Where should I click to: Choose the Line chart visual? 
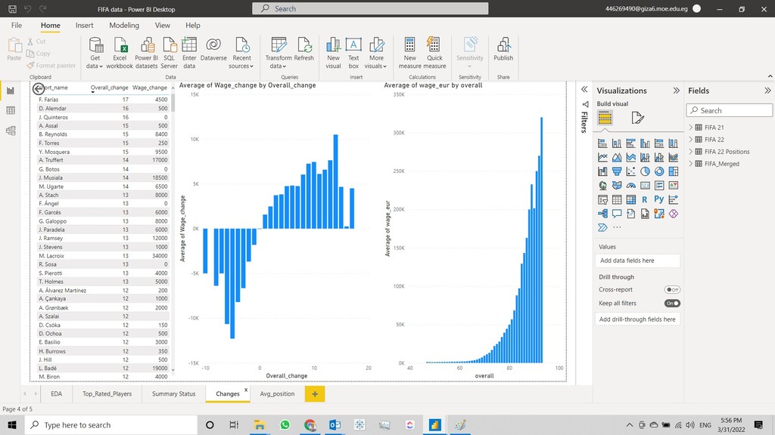tap(602, 157)
